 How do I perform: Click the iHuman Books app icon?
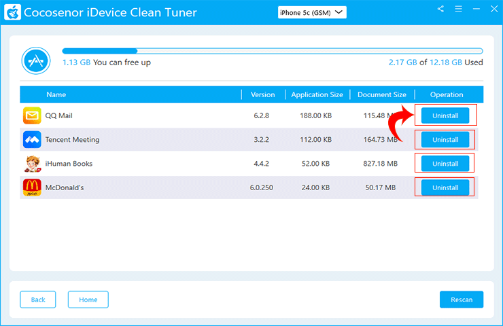coord(32,164)
